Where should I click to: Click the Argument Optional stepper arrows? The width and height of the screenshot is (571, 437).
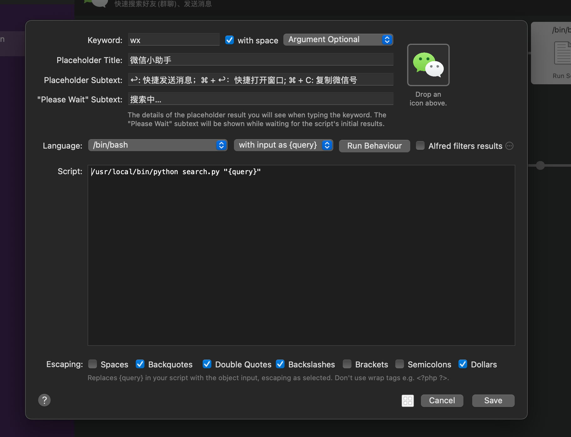[387, 40]
